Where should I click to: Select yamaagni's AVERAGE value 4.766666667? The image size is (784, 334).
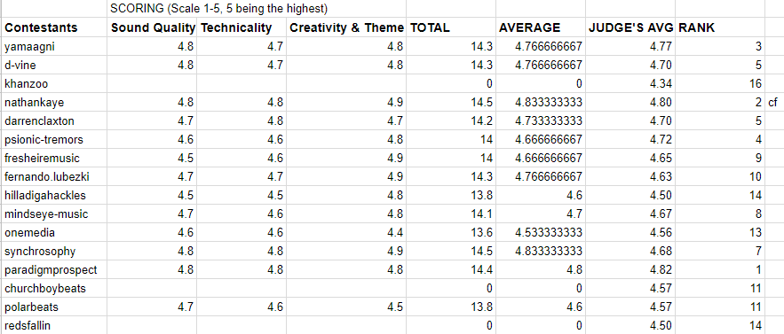541,46
